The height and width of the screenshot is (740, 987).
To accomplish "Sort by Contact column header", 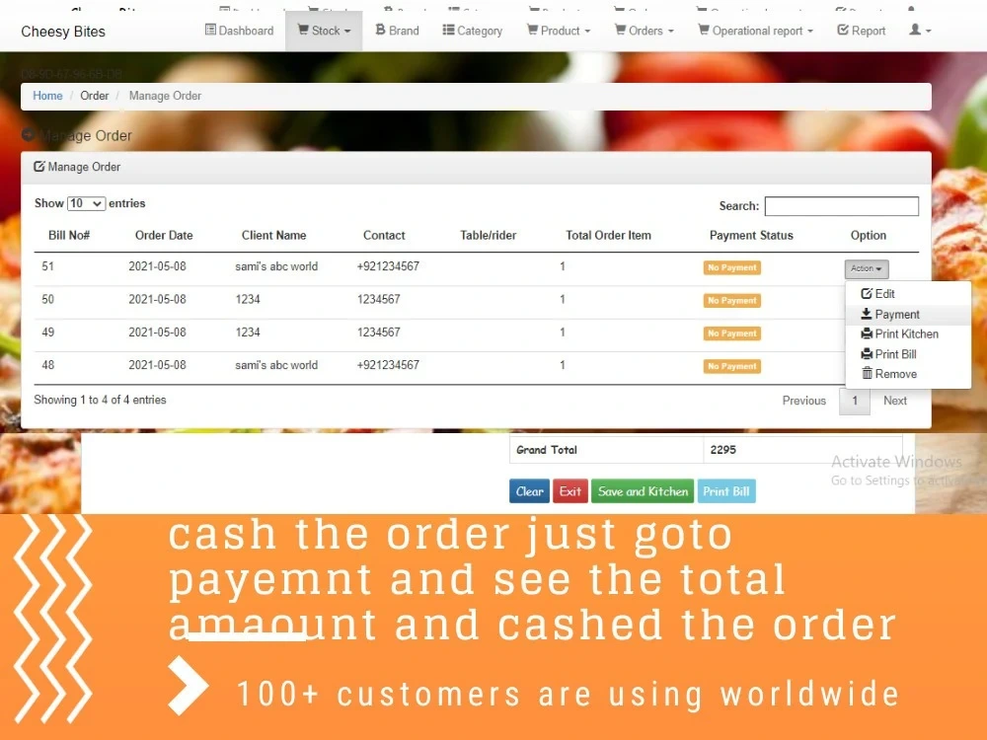I will point(384,236).
